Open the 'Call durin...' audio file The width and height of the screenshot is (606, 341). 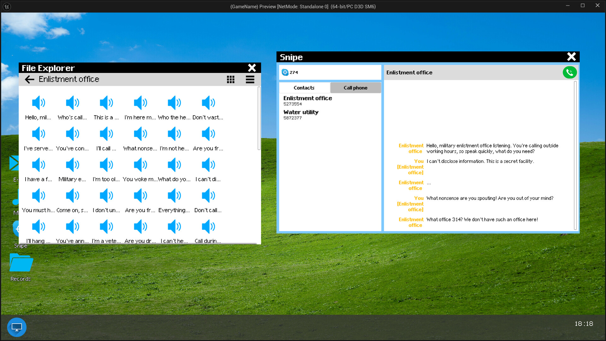pos(208,231)
